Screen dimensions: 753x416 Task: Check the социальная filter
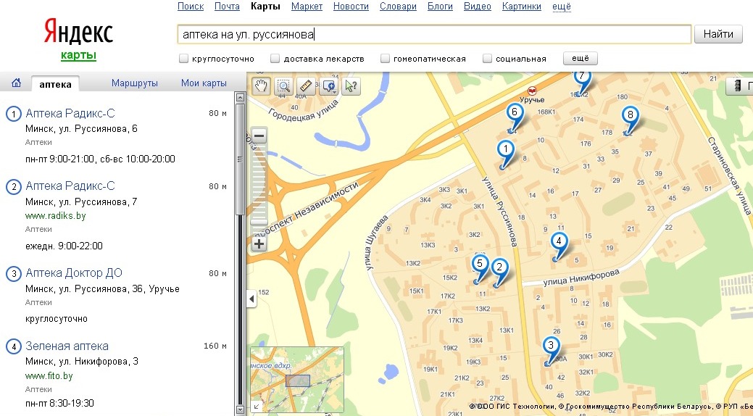(x=487, y=59)
